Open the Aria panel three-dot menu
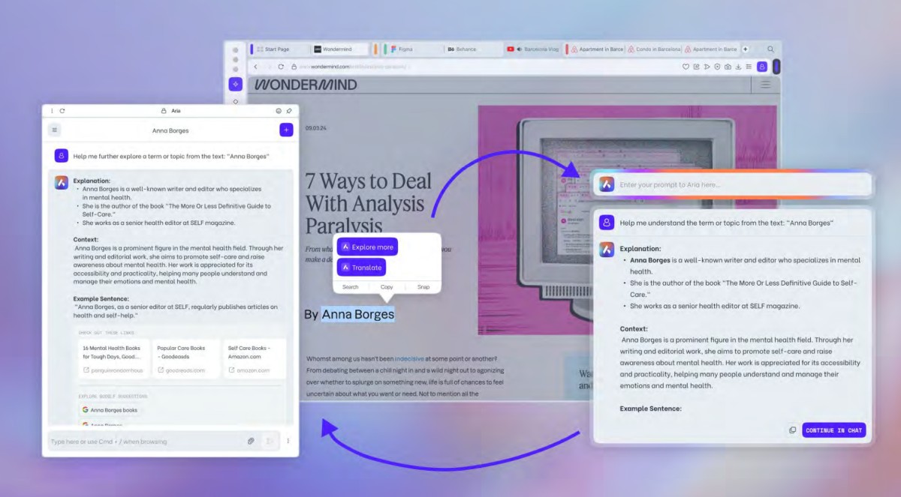 pos(52,111)
